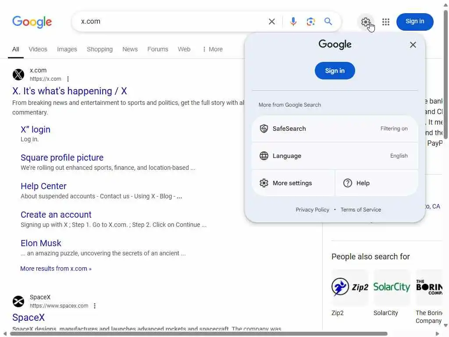Open the Help Center sitelink
Image resolution: width=449 pixels, height=337 pixels.
(43, 186)
